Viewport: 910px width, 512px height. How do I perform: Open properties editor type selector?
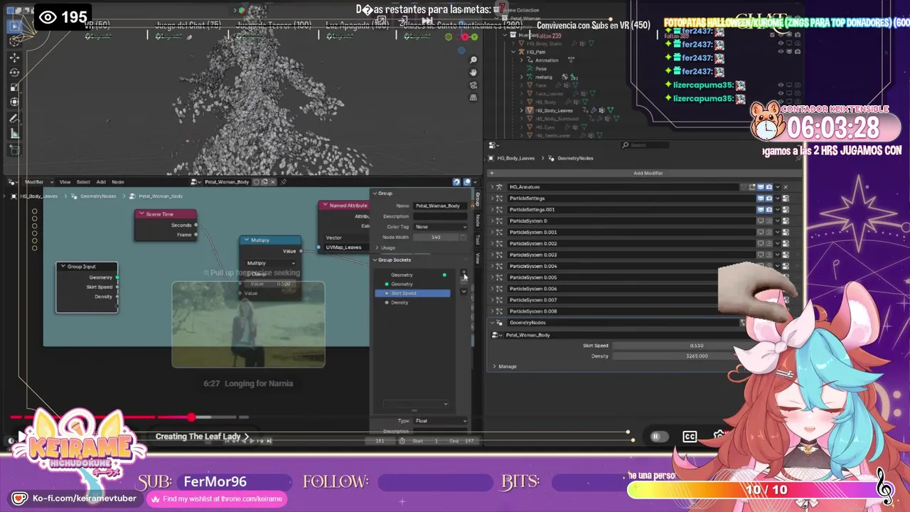point(494,145)
